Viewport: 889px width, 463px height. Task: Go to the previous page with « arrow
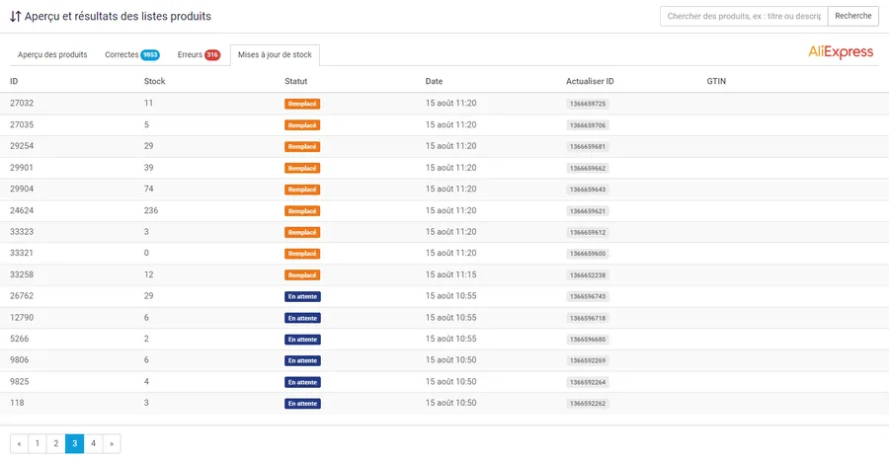tap(19, 444)
